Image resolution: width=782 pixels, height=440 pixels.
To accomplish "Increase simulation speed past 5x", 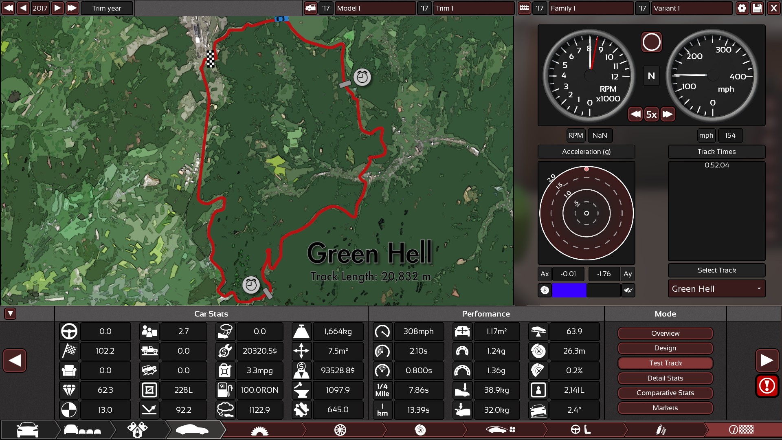I will coord(667,114).
